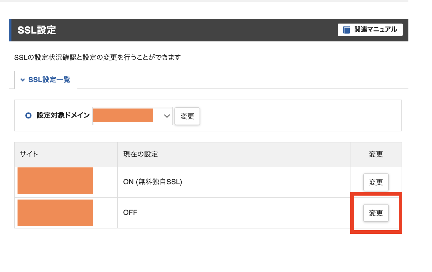
Task: Click the circle bullet beside 設定対象ドメイン
Action: tap(29, 116)
